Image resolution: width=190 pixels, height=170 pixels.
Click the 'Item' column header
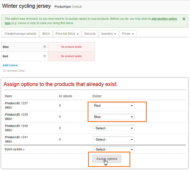[8, 96]
